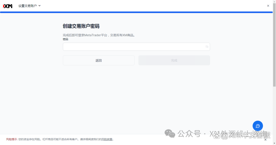Screen dimensions: 276x145
Task: Click the 风险提示 label
Action: tap(11, 139)
